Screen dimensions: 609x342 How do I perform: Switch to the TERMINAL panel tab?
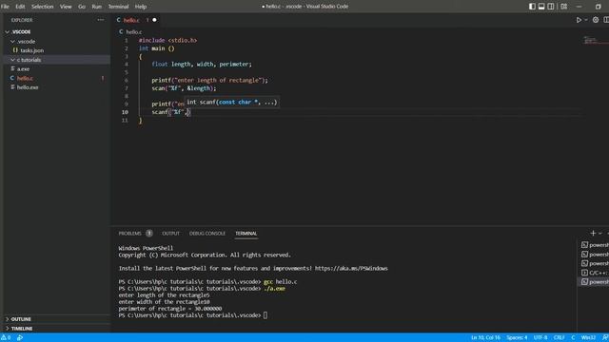point(246,234)
